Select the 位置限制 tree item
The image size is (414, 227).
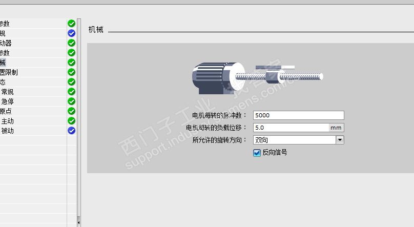[x=9, y=72]
